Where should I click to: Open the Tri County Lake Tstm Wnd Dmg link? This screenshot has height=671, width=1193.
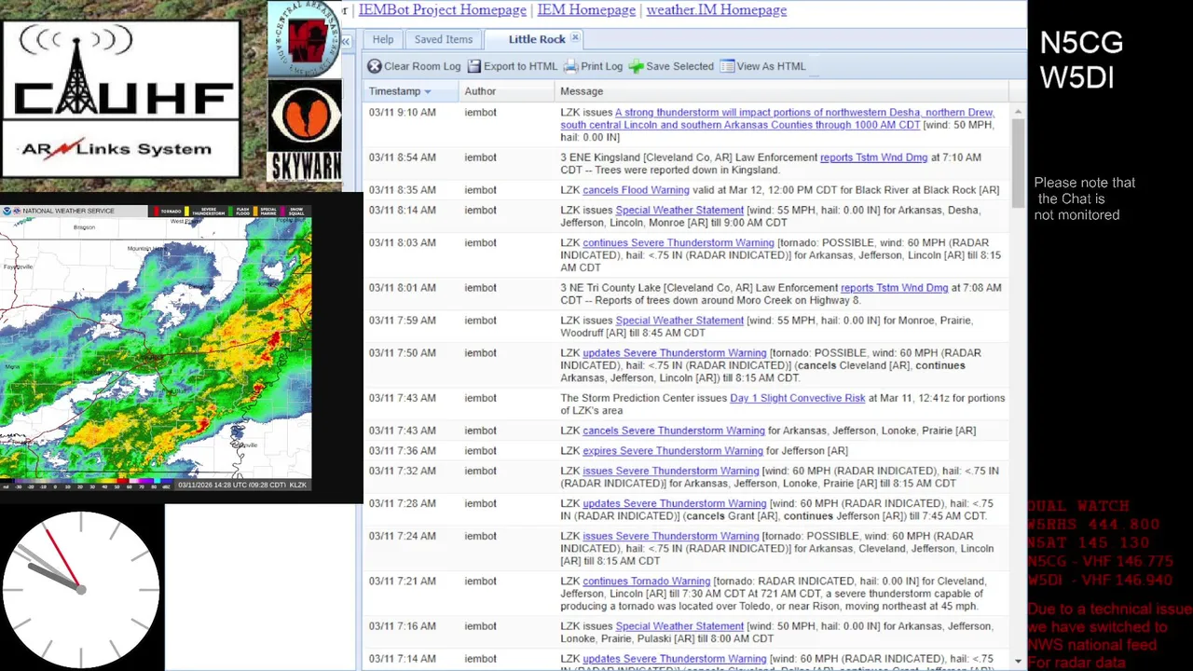click(894, 288)
